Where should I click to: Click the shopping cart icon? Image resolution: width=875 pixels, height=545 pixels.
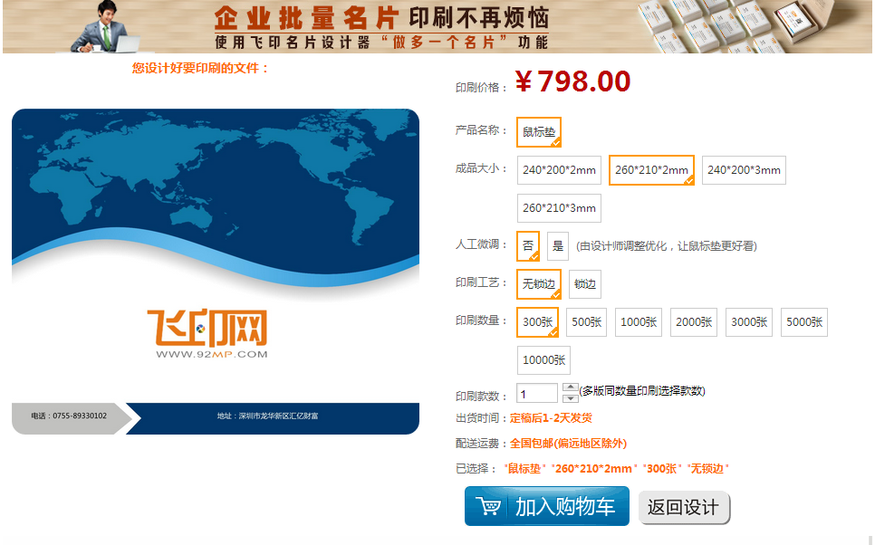click(488, 507)
